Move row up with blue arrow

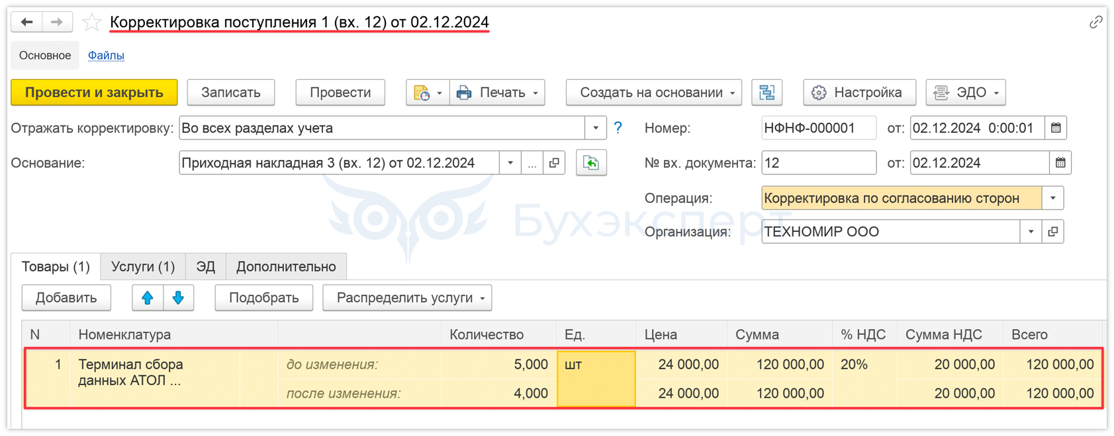[148, 298]
